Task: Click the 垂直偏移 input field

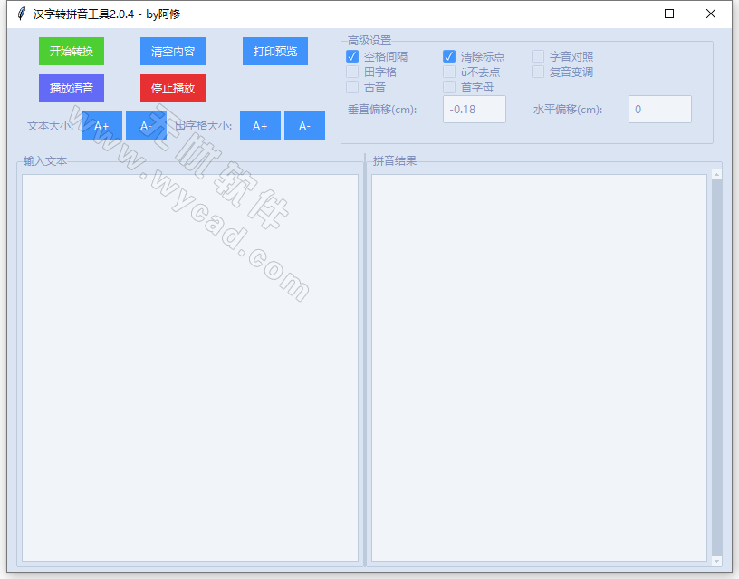Action: pos(475,110)
